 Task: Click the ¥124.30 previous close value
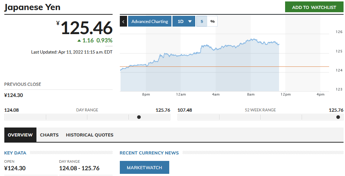point(14,95)
